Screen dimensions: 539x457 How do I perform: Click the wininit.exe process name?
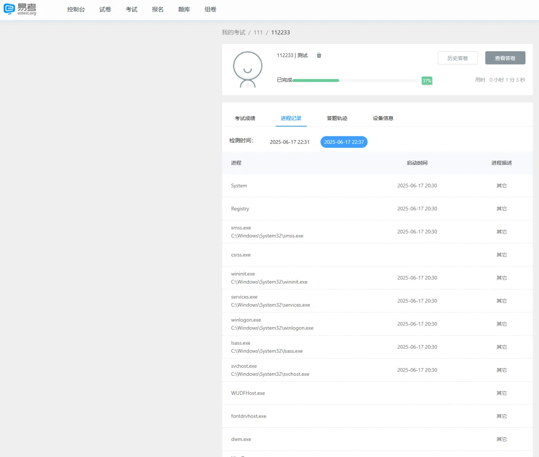243,274
